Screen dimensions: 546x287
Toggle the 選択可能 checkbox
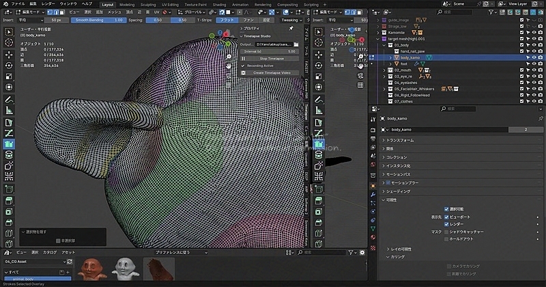coord(447,209)
